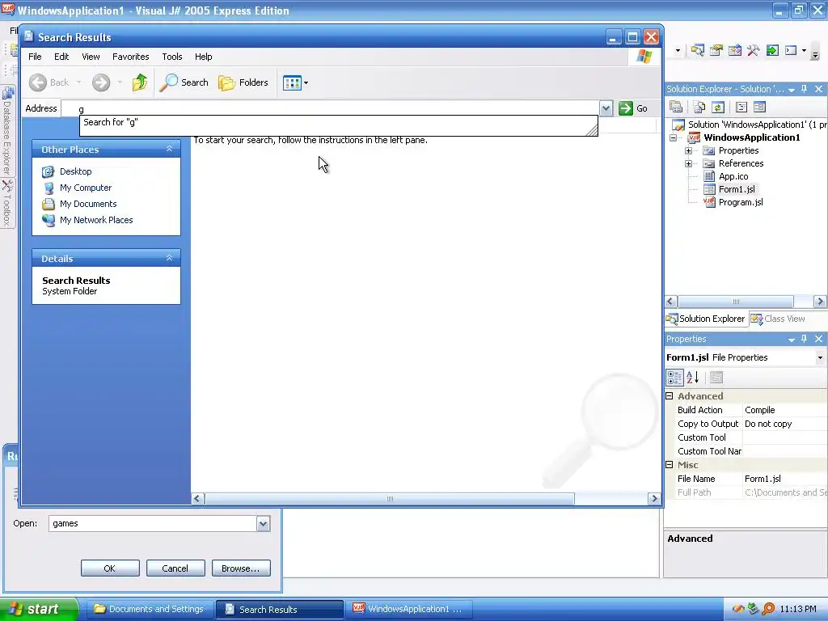Open the Favorites menu
Image resolution: width=828 pixels, height=621 pixels.
(x=130, y=57)
